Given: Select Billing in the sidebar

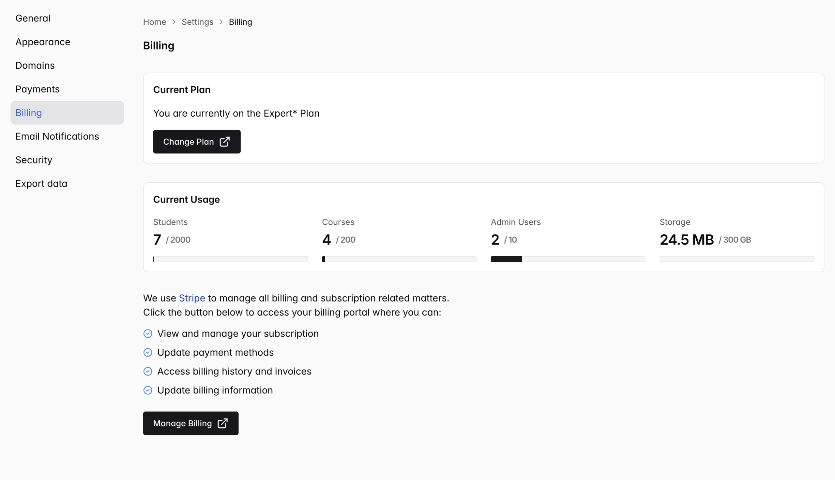Looking at the screenshot, I should pos(68,113).
